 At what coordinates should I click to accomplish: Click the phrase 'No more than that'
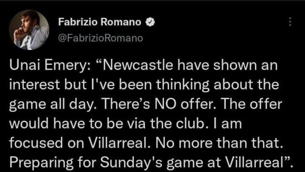(217, 143)
